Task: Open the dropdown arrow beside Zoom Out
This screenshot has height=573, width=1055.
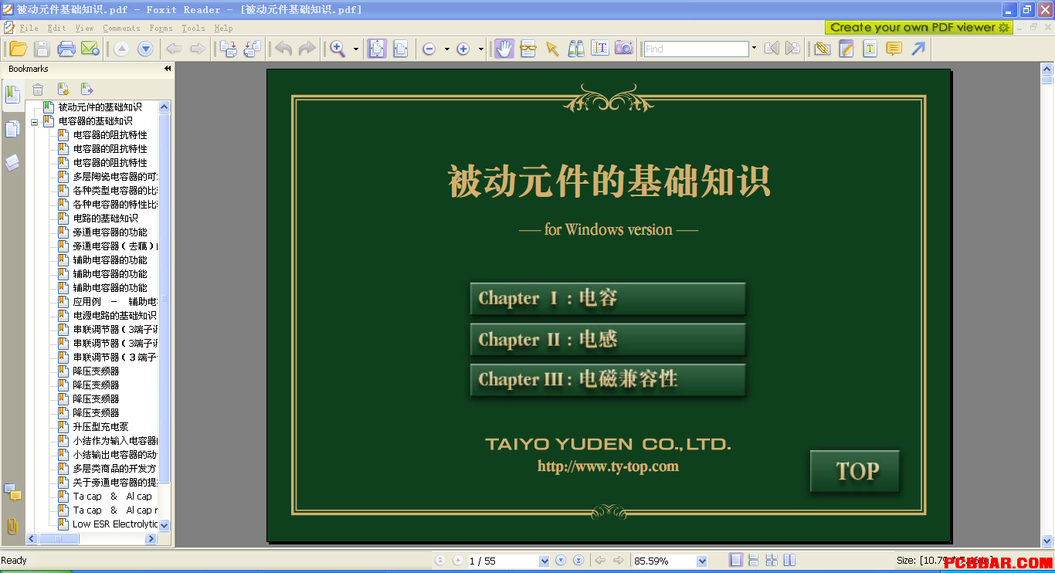Action: [446, 49]
